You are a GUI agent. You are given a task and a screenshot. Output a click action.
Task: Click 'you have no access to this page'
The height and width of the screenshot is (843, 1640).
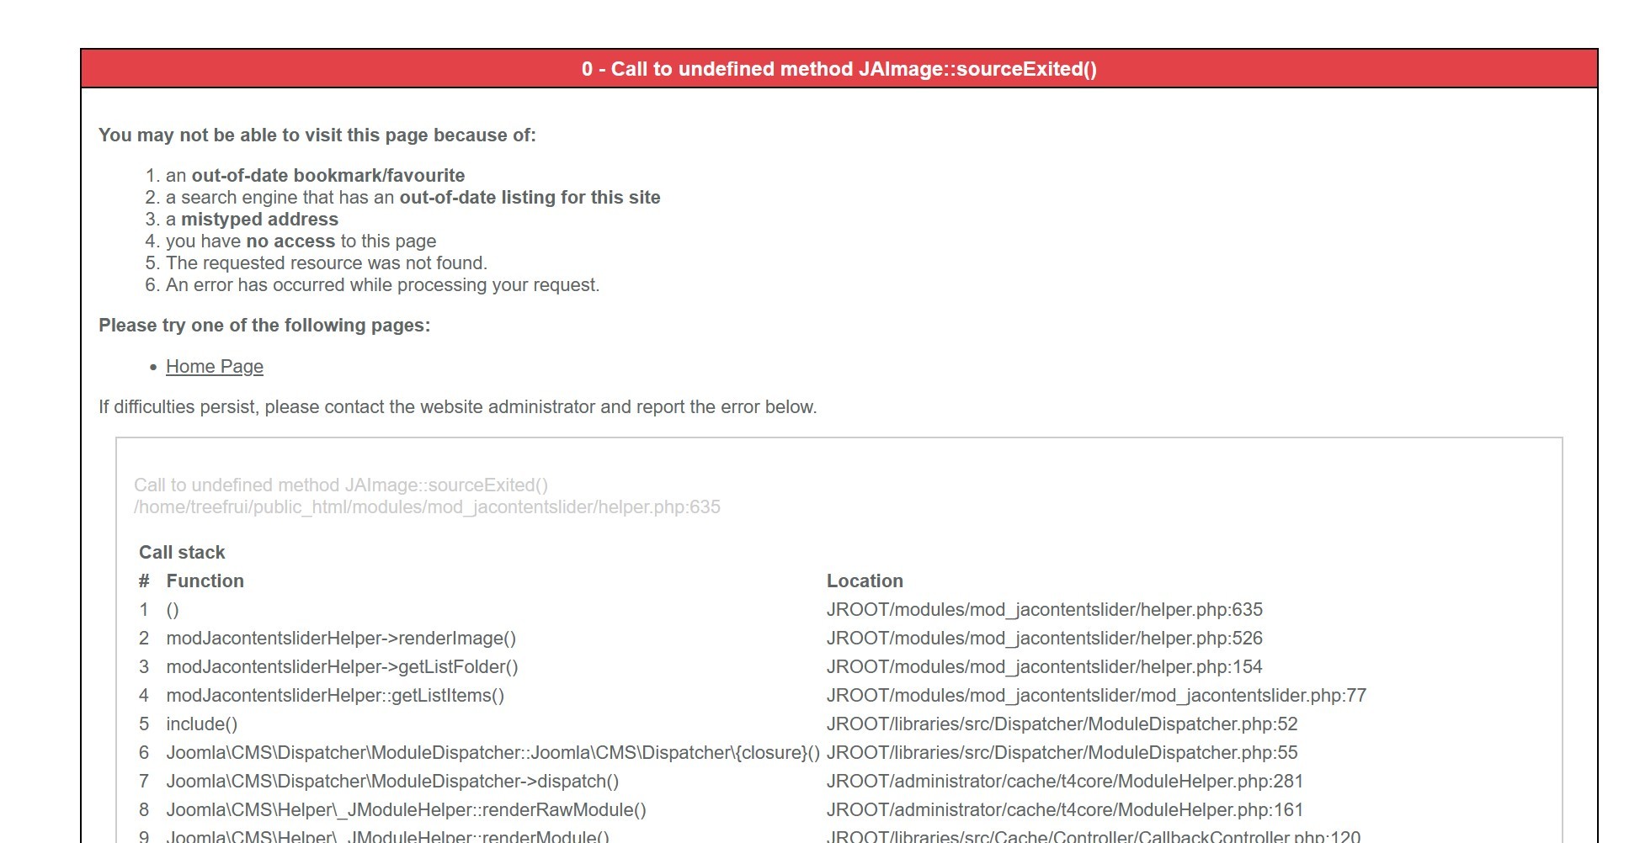point(301,241)
